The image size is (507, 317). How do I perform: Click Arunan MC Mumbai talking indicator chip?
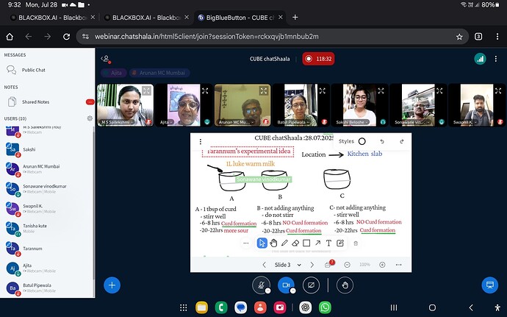[159, 73]
